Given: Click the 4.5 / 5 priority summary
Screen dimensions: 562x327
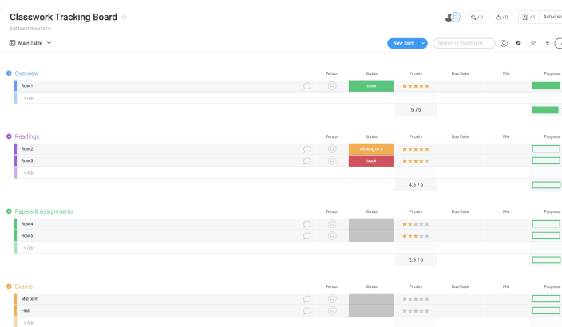Looking at the screenshot, I should point(416,184).
